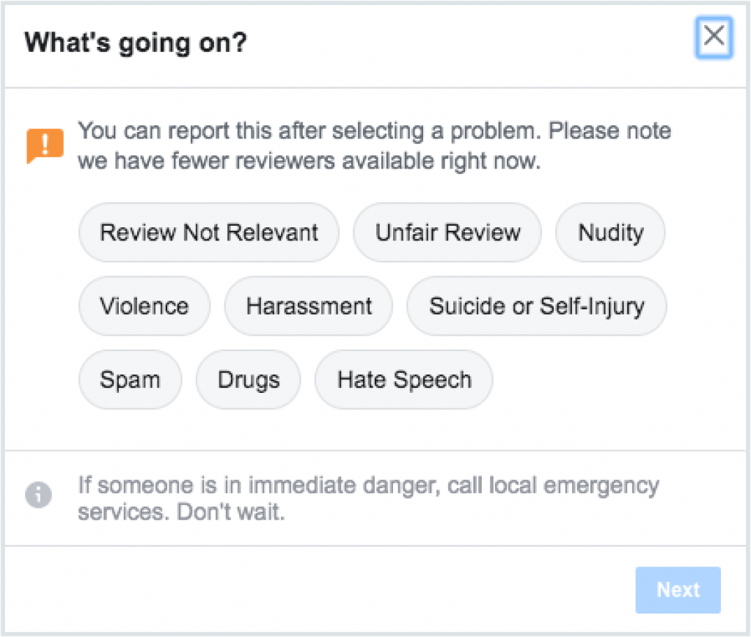Pick the Violence option

coord(144,306)
